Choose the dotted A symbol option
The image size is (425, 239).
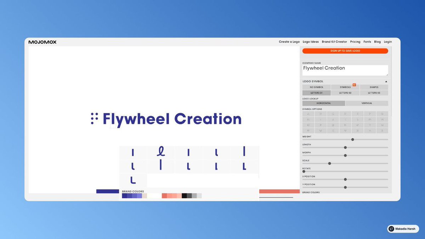308,114
